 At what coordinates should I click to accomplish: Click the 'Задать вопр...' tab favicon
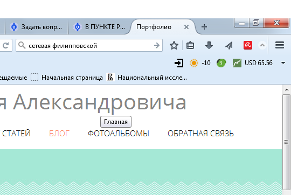tap(13, 27)
